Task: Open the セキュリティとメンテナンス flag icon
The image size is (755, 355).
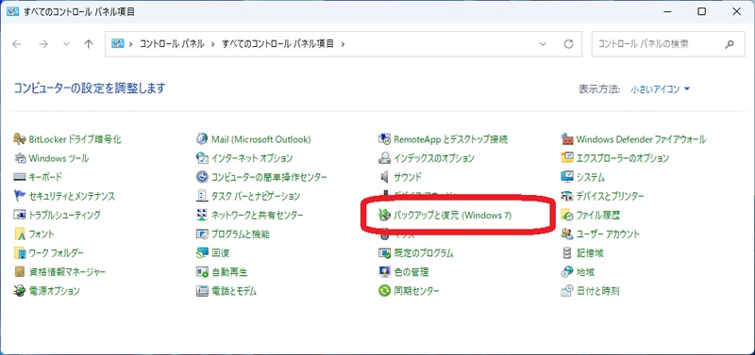Action: pyautogui.click(x=20, y=196)
